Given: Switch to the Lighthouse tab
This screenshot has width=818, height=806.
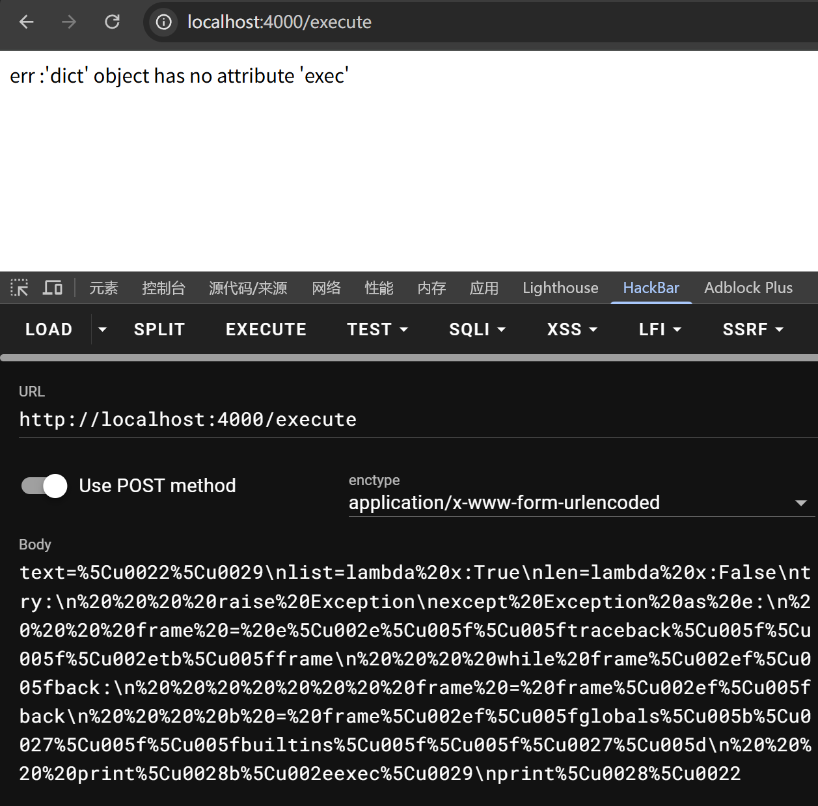Looking at the screenshot, I should [560, 288].
